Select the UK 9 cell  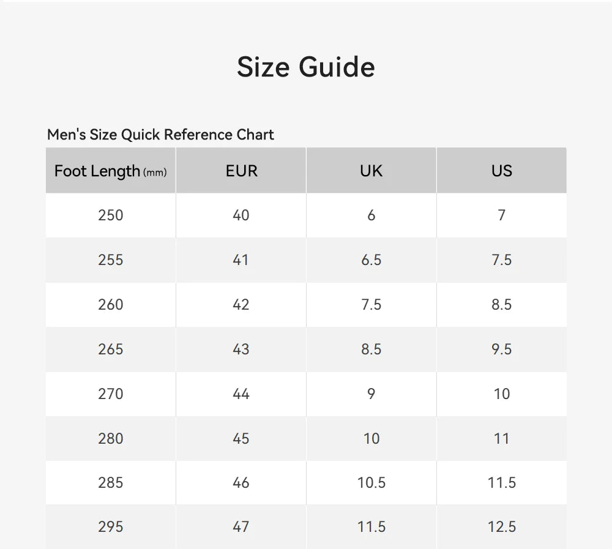(x=371, y=394)
